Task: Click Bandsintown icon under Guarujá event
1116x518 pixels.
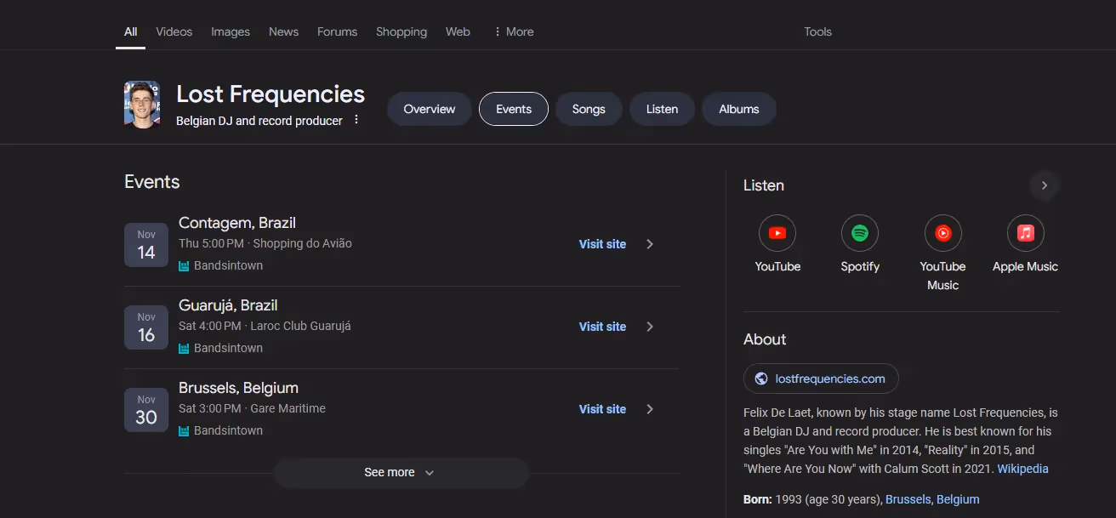Action: pos(184,348)
